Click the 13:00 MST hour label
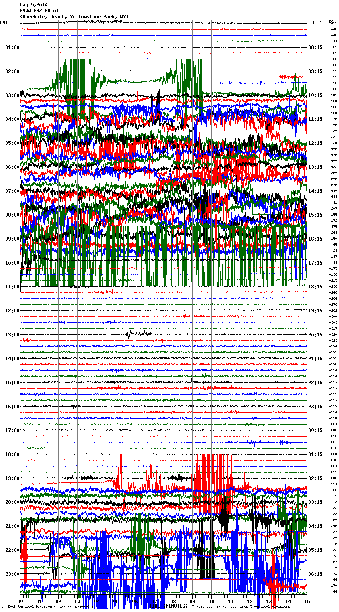 (x=12, y=334)
